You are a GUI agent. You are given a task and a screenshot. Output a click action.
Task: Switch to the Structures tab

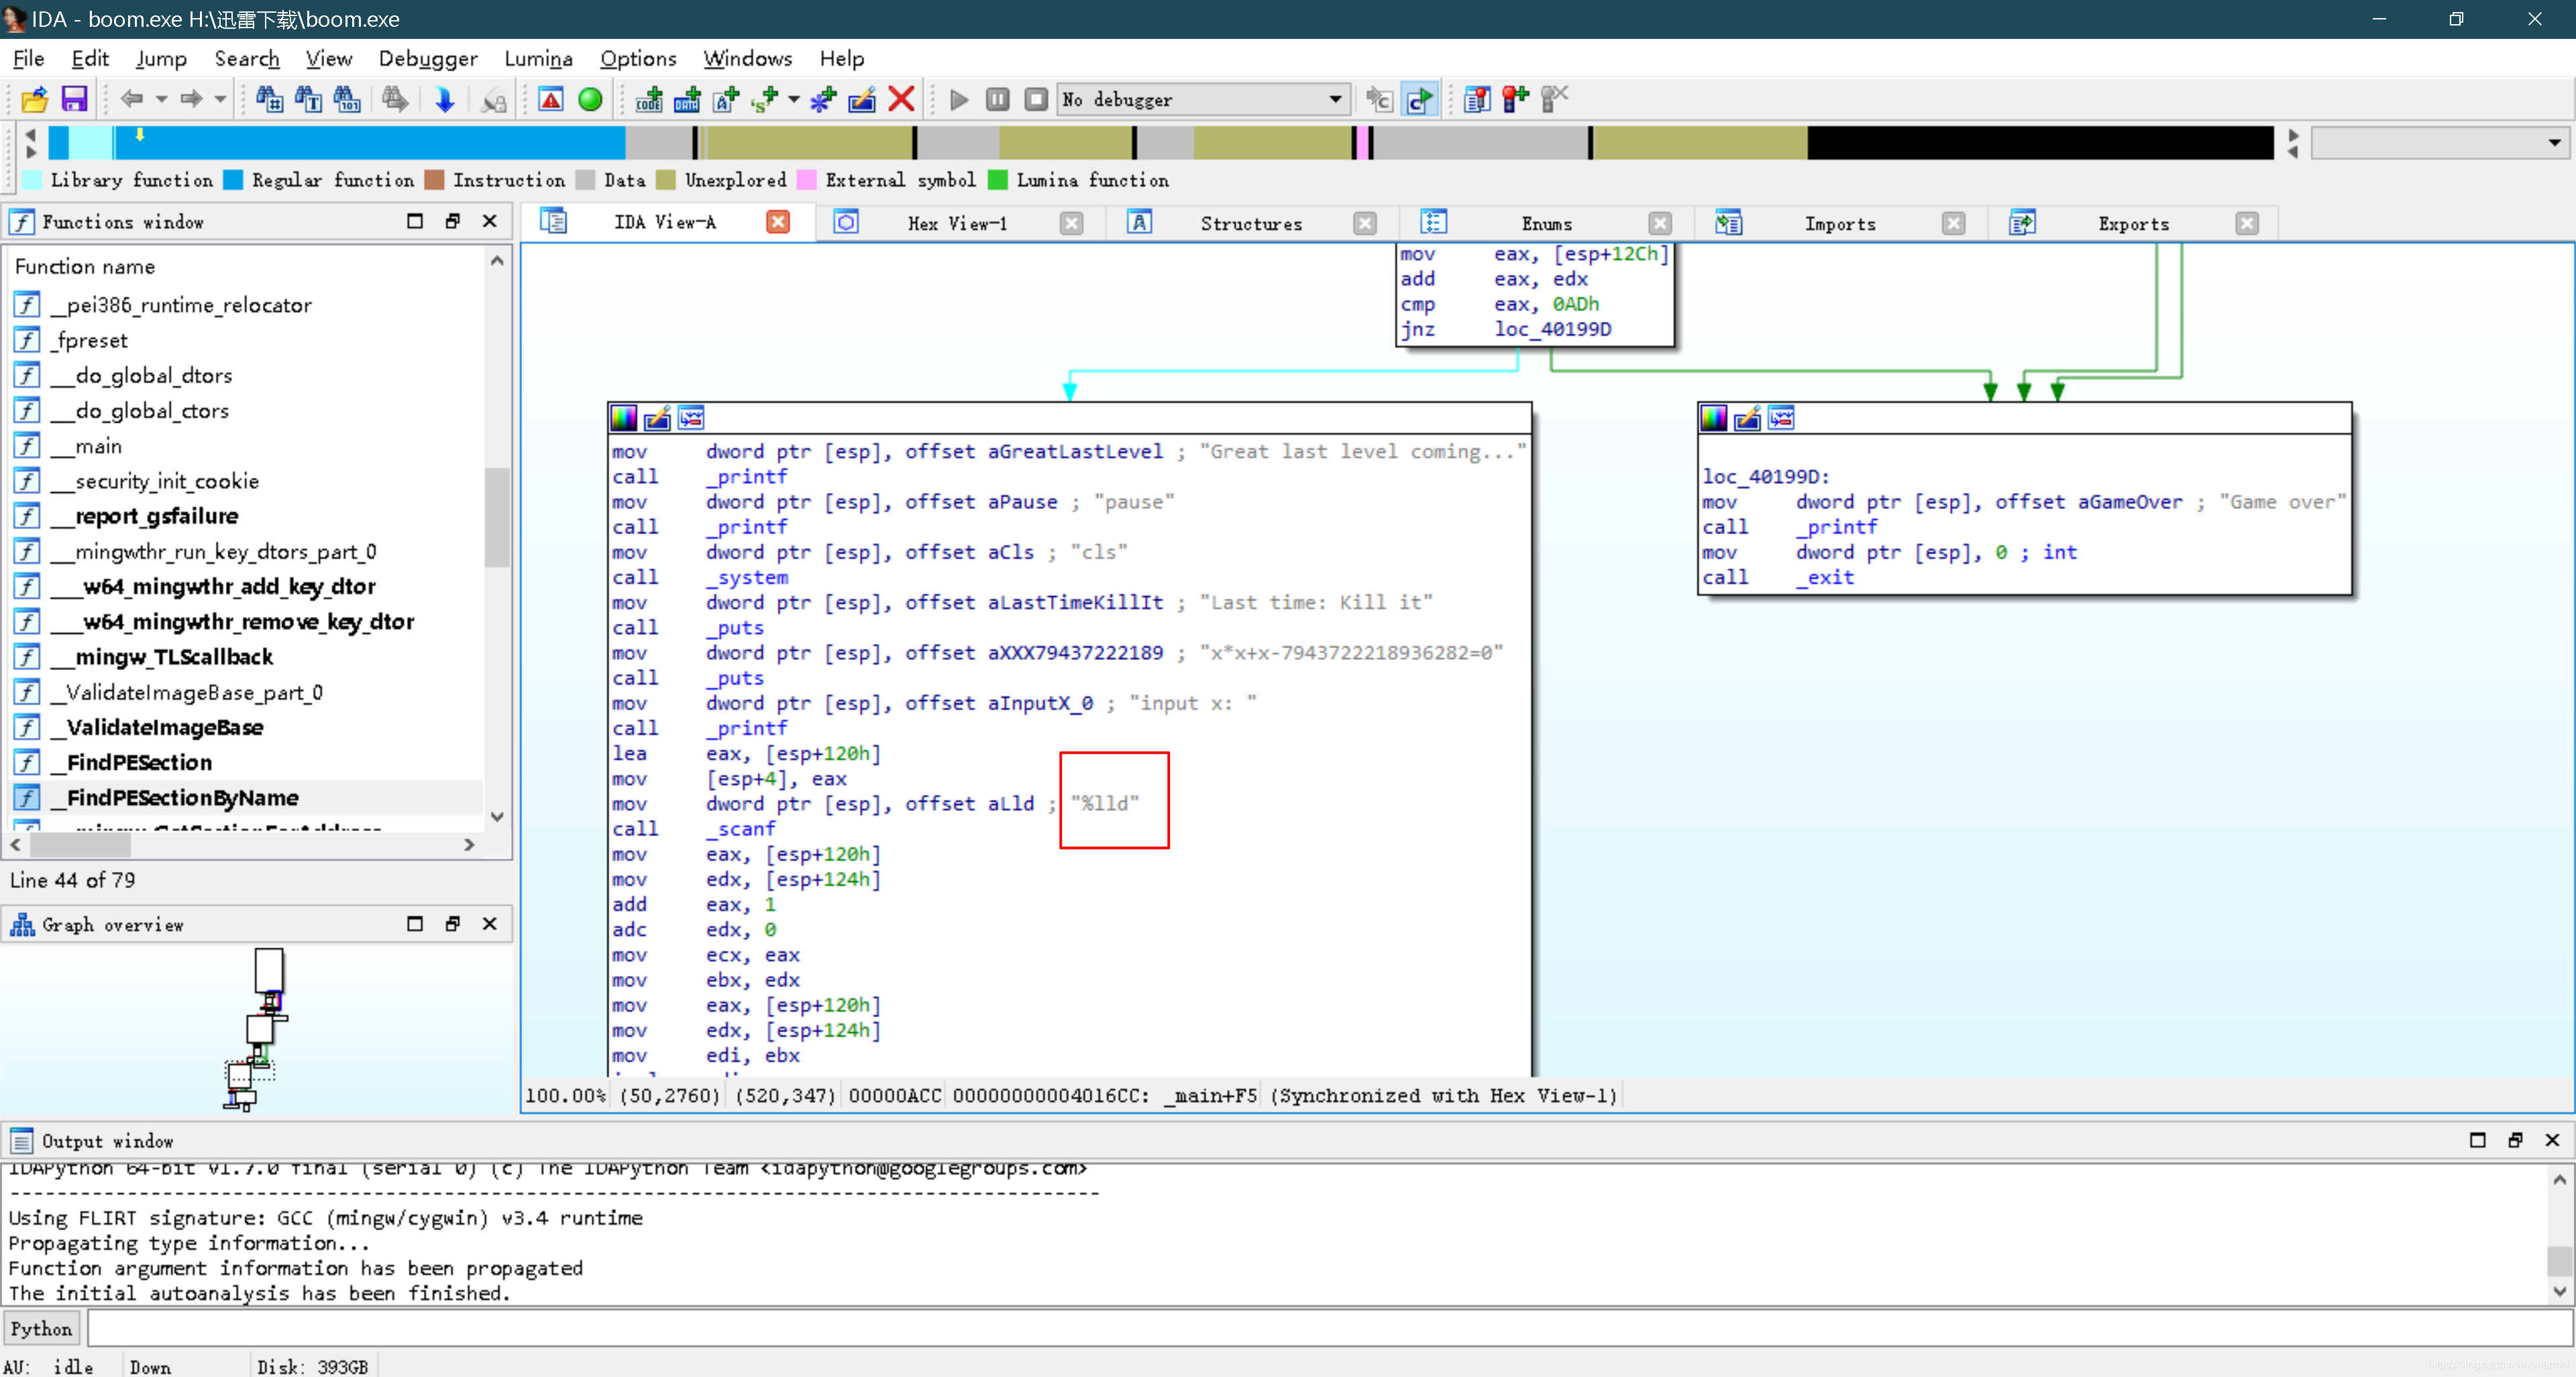coord(1251,223)
